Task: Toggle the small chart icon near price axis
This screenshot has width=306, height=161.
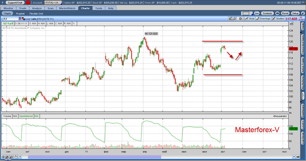Action: tap(291, 24)
